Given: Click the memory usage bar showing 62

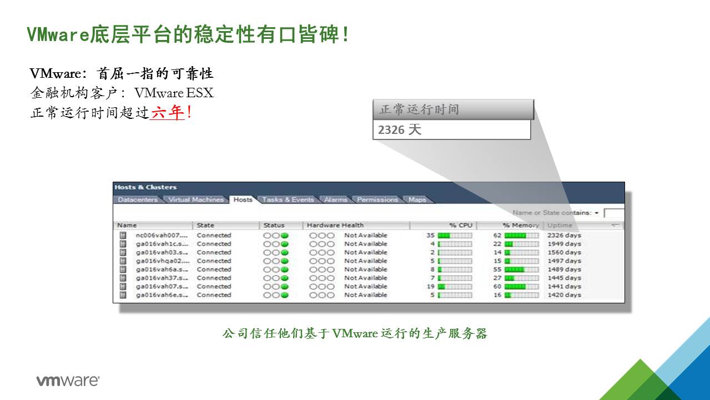Looking at the screenshot, I should click(521, 236).
